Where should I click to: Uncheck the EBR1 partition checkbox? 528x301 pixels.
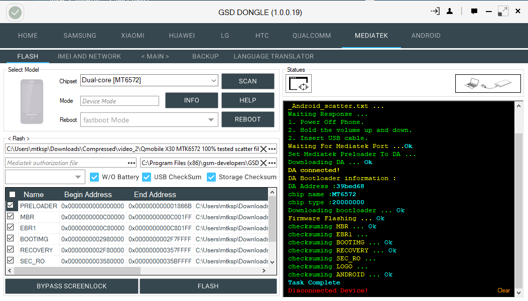[x=11, y=227]
